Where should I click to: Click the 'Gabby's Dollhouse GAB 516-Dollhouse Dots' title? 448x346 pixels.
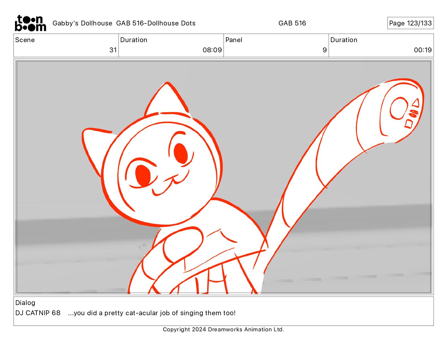click(124, 23)
